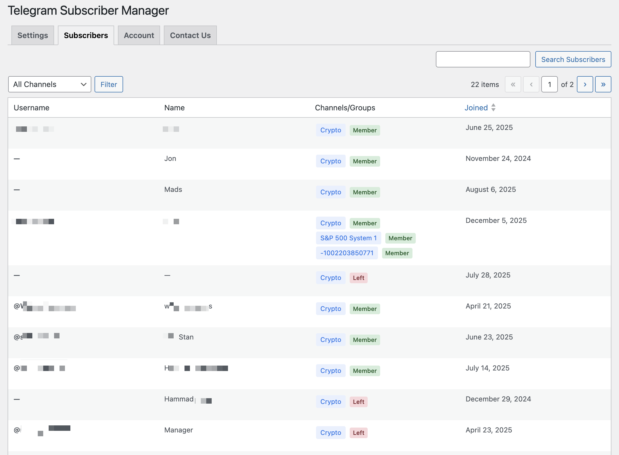Image resolution: width=619 pixels, height=455 pixels.
Task: Open the Contact Us tab
Action: pos(190,35)
